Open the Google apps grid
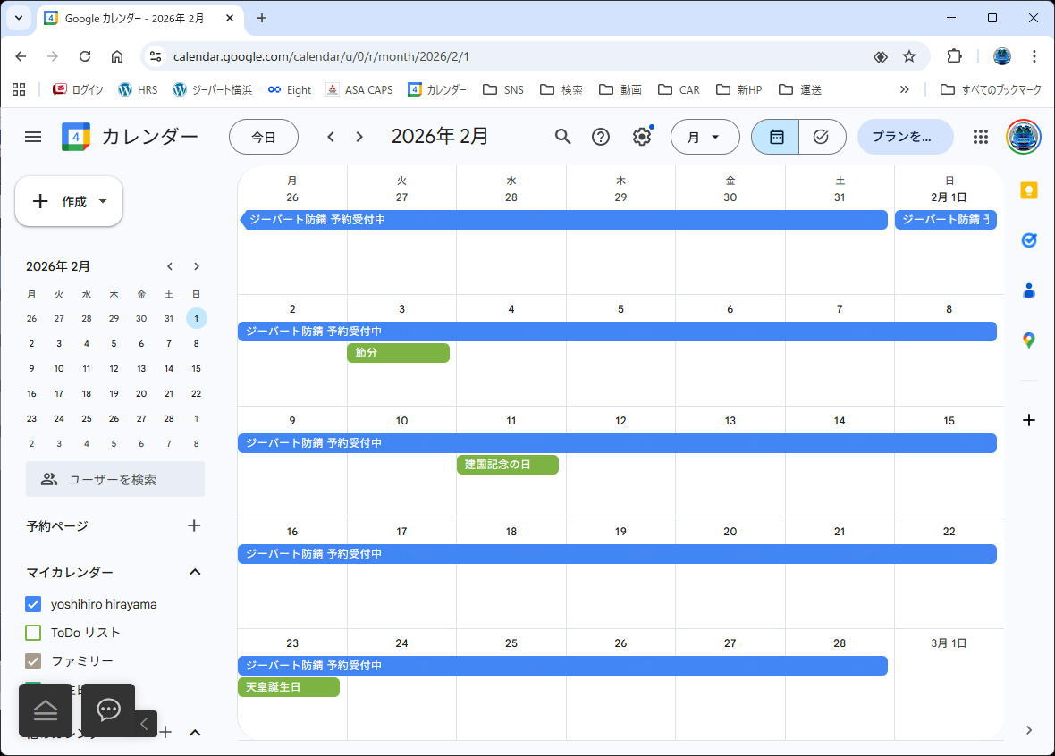 (981, 137)
